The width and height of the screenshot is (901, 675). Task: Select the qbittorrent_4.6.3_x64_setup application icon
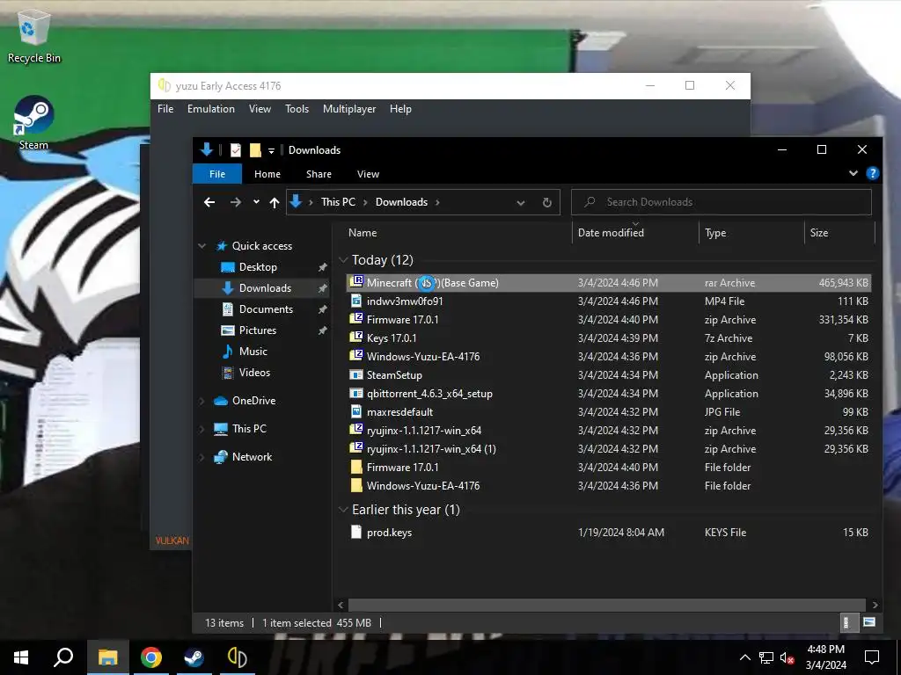pyautogui.click(x=356, y=393)
